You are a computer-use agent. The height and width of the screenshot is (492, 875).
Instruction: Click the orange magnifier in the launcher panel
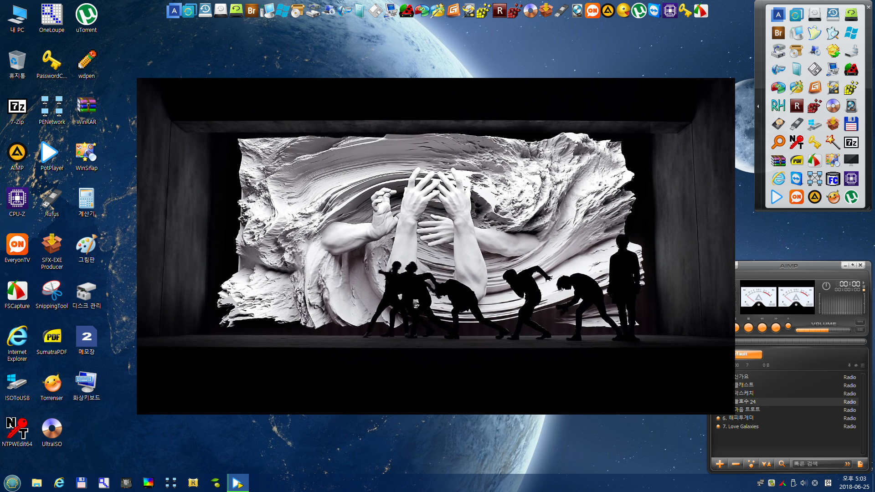778,142
